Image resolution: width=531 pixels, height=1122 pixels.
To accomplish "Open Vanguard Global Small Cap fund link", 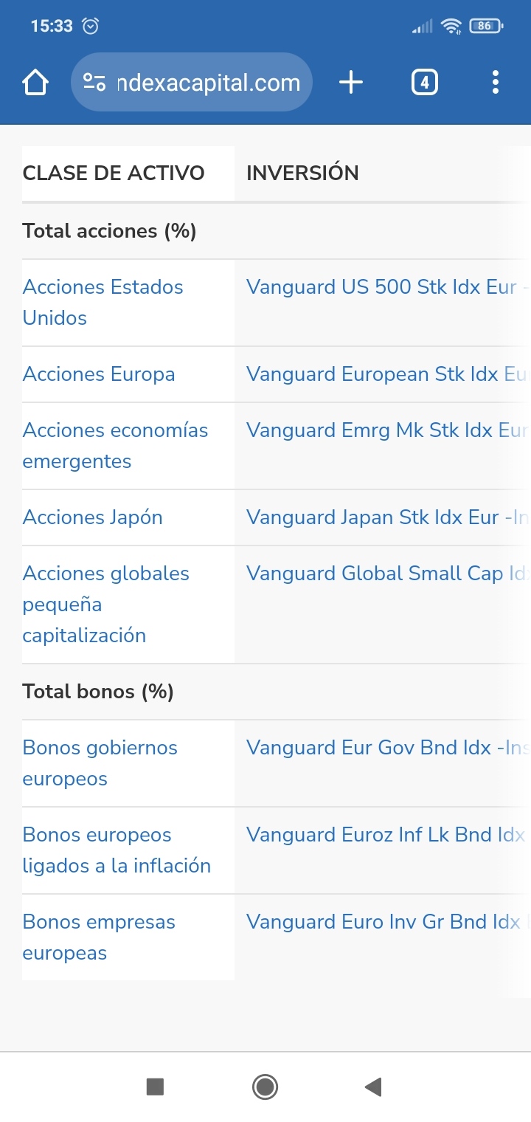I will click(384, 574).
